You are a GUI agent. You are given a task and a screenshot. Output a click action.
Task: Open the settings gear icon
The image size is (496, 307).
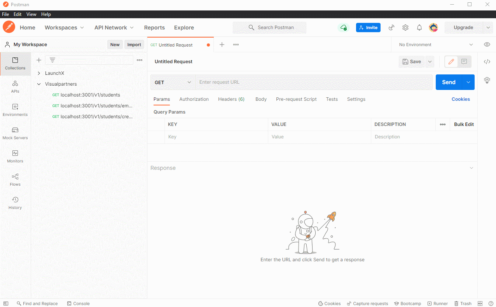[405, 28]
